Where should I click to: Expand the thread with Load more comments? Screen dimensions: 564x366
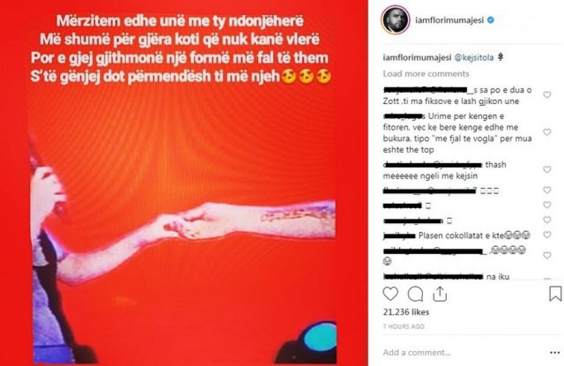[426, 74]
